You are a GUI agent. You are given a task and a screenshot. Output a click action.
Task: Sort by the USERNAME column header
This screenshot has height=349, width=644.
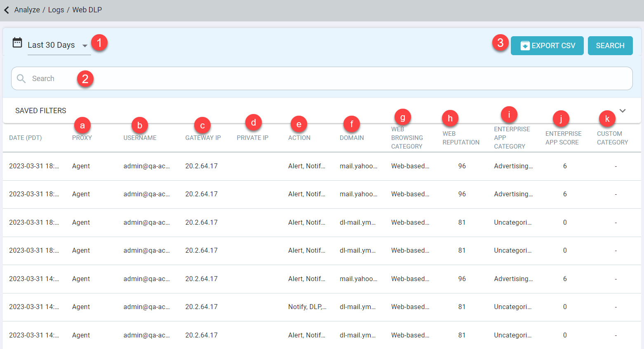(140, 138)
